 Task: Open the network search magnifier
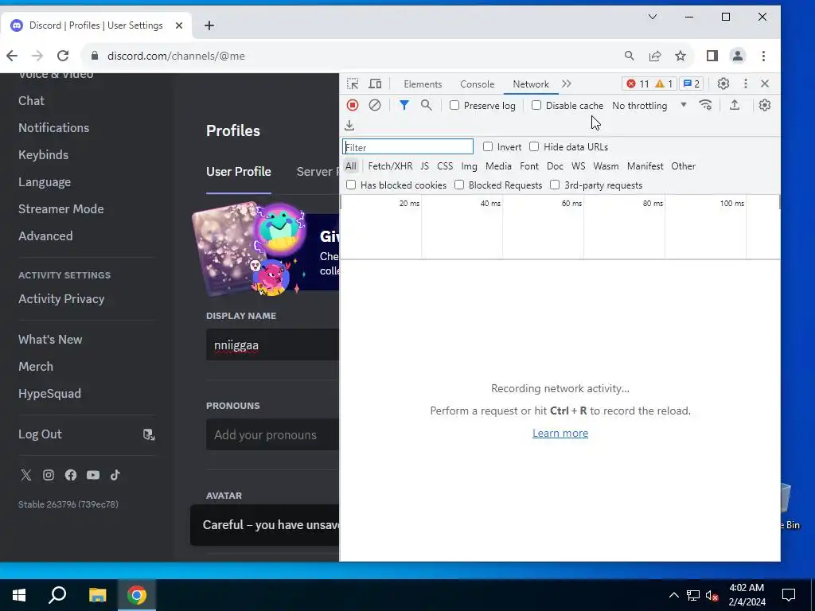427,105
